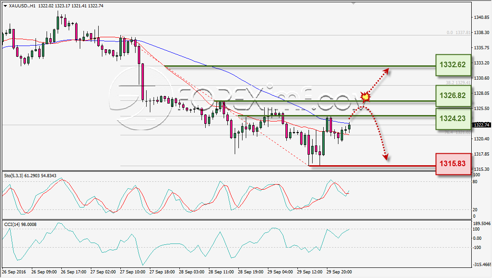The image size is (492, 278).
Task: Select the XAUUSD.,H1 symbol title
Action: point(22,6)
